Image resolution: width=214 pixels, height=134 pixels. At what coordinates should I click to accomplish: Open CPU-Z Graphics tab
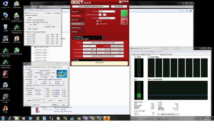tap(54, 67)
